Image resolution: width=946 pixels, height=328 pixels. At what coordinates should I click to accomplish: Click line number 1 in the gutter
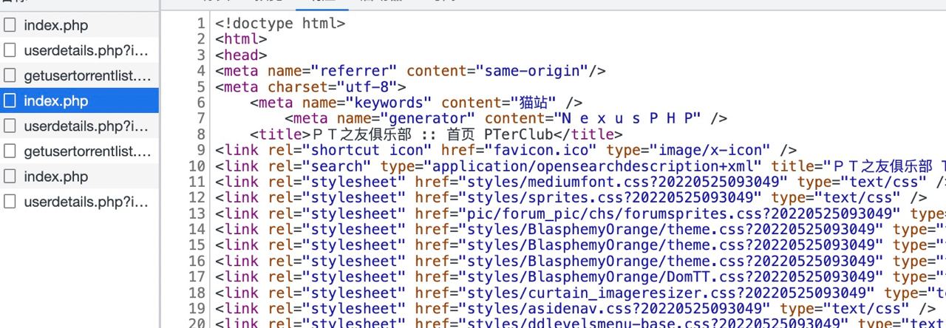pos(201,23)
